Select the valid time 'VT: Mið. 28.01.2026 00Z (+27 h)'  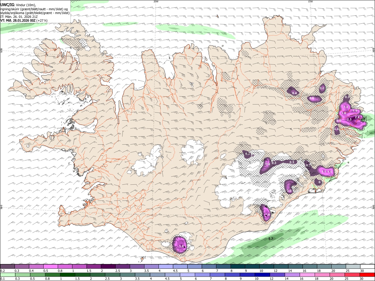click(x=24, y=20)
